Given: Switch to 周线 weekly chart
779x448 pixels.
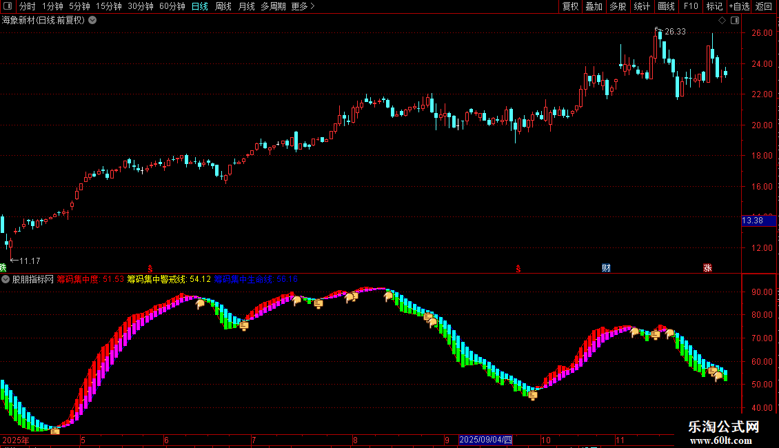Looking at the screenshot, I should 223,6.
